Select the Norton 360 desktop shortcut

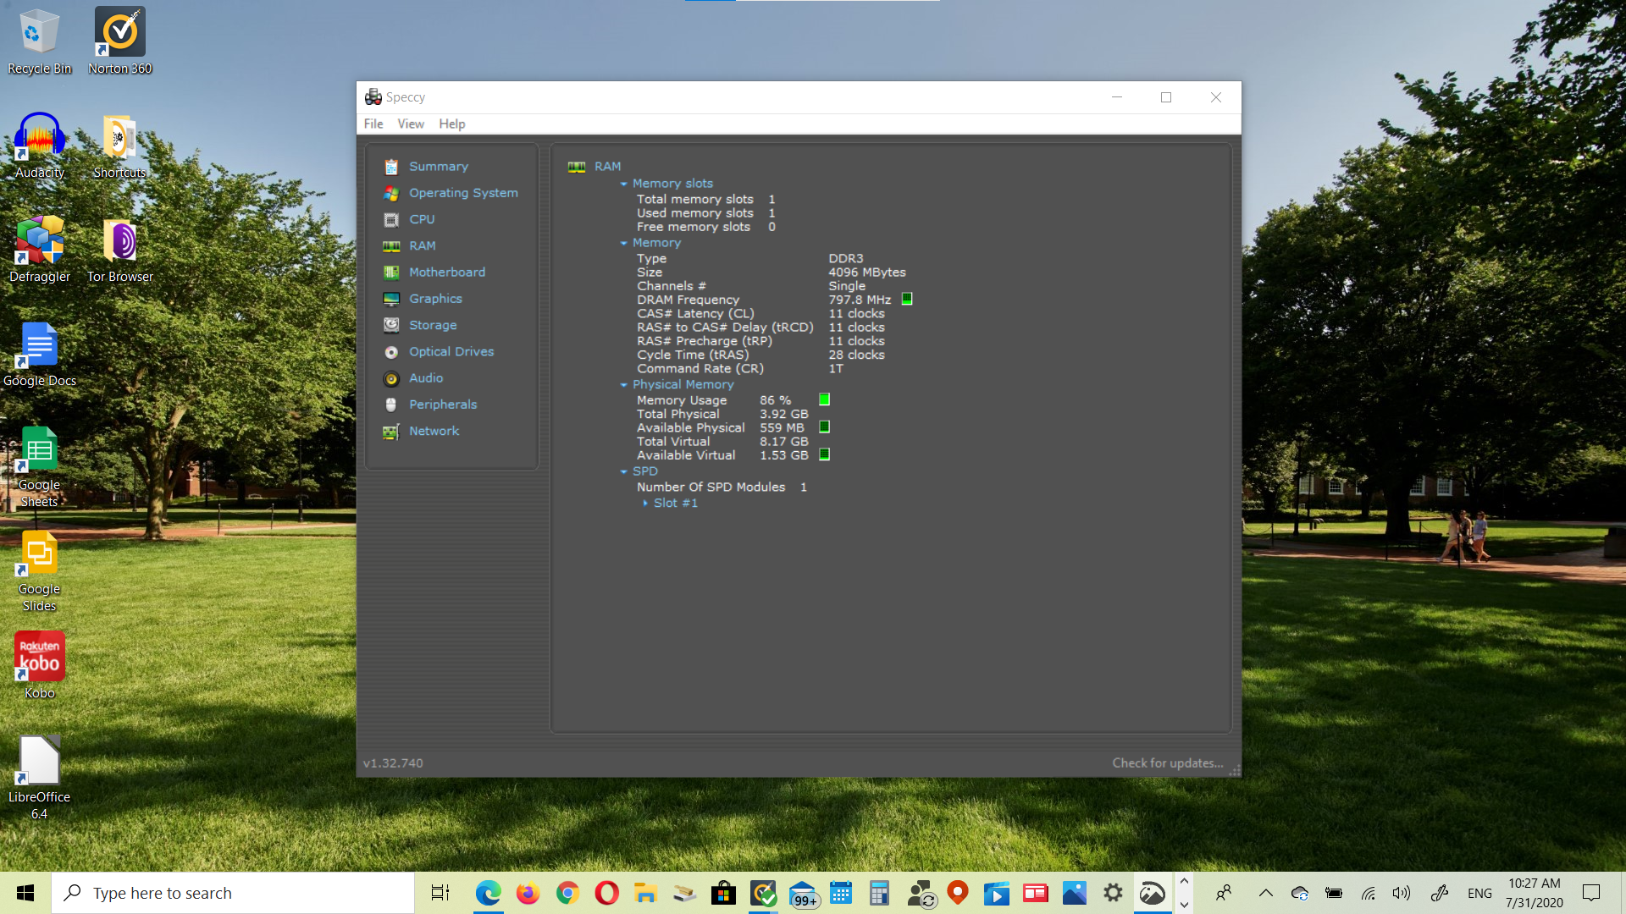119,41
